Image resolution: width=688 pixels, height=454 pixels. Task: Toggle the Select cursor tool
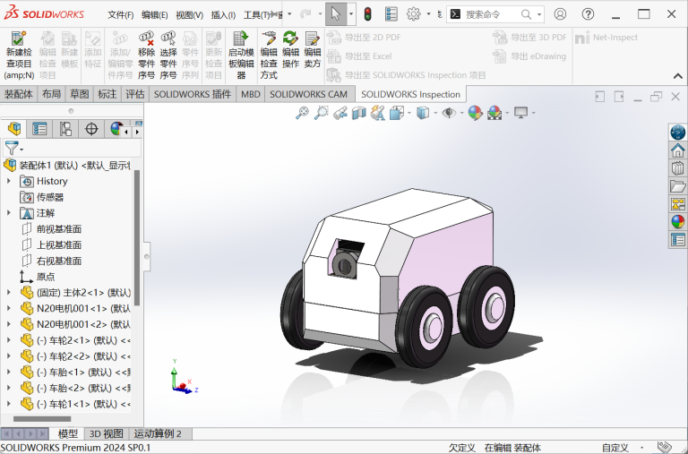336,14
